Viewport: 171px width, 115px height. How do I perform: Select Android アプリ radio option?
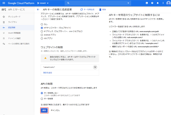(x=42, y=35)
